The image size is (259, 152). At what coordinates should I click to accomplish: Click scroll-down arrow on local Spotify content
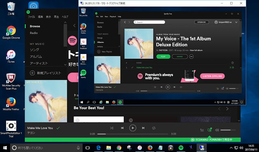pos(239,121)
